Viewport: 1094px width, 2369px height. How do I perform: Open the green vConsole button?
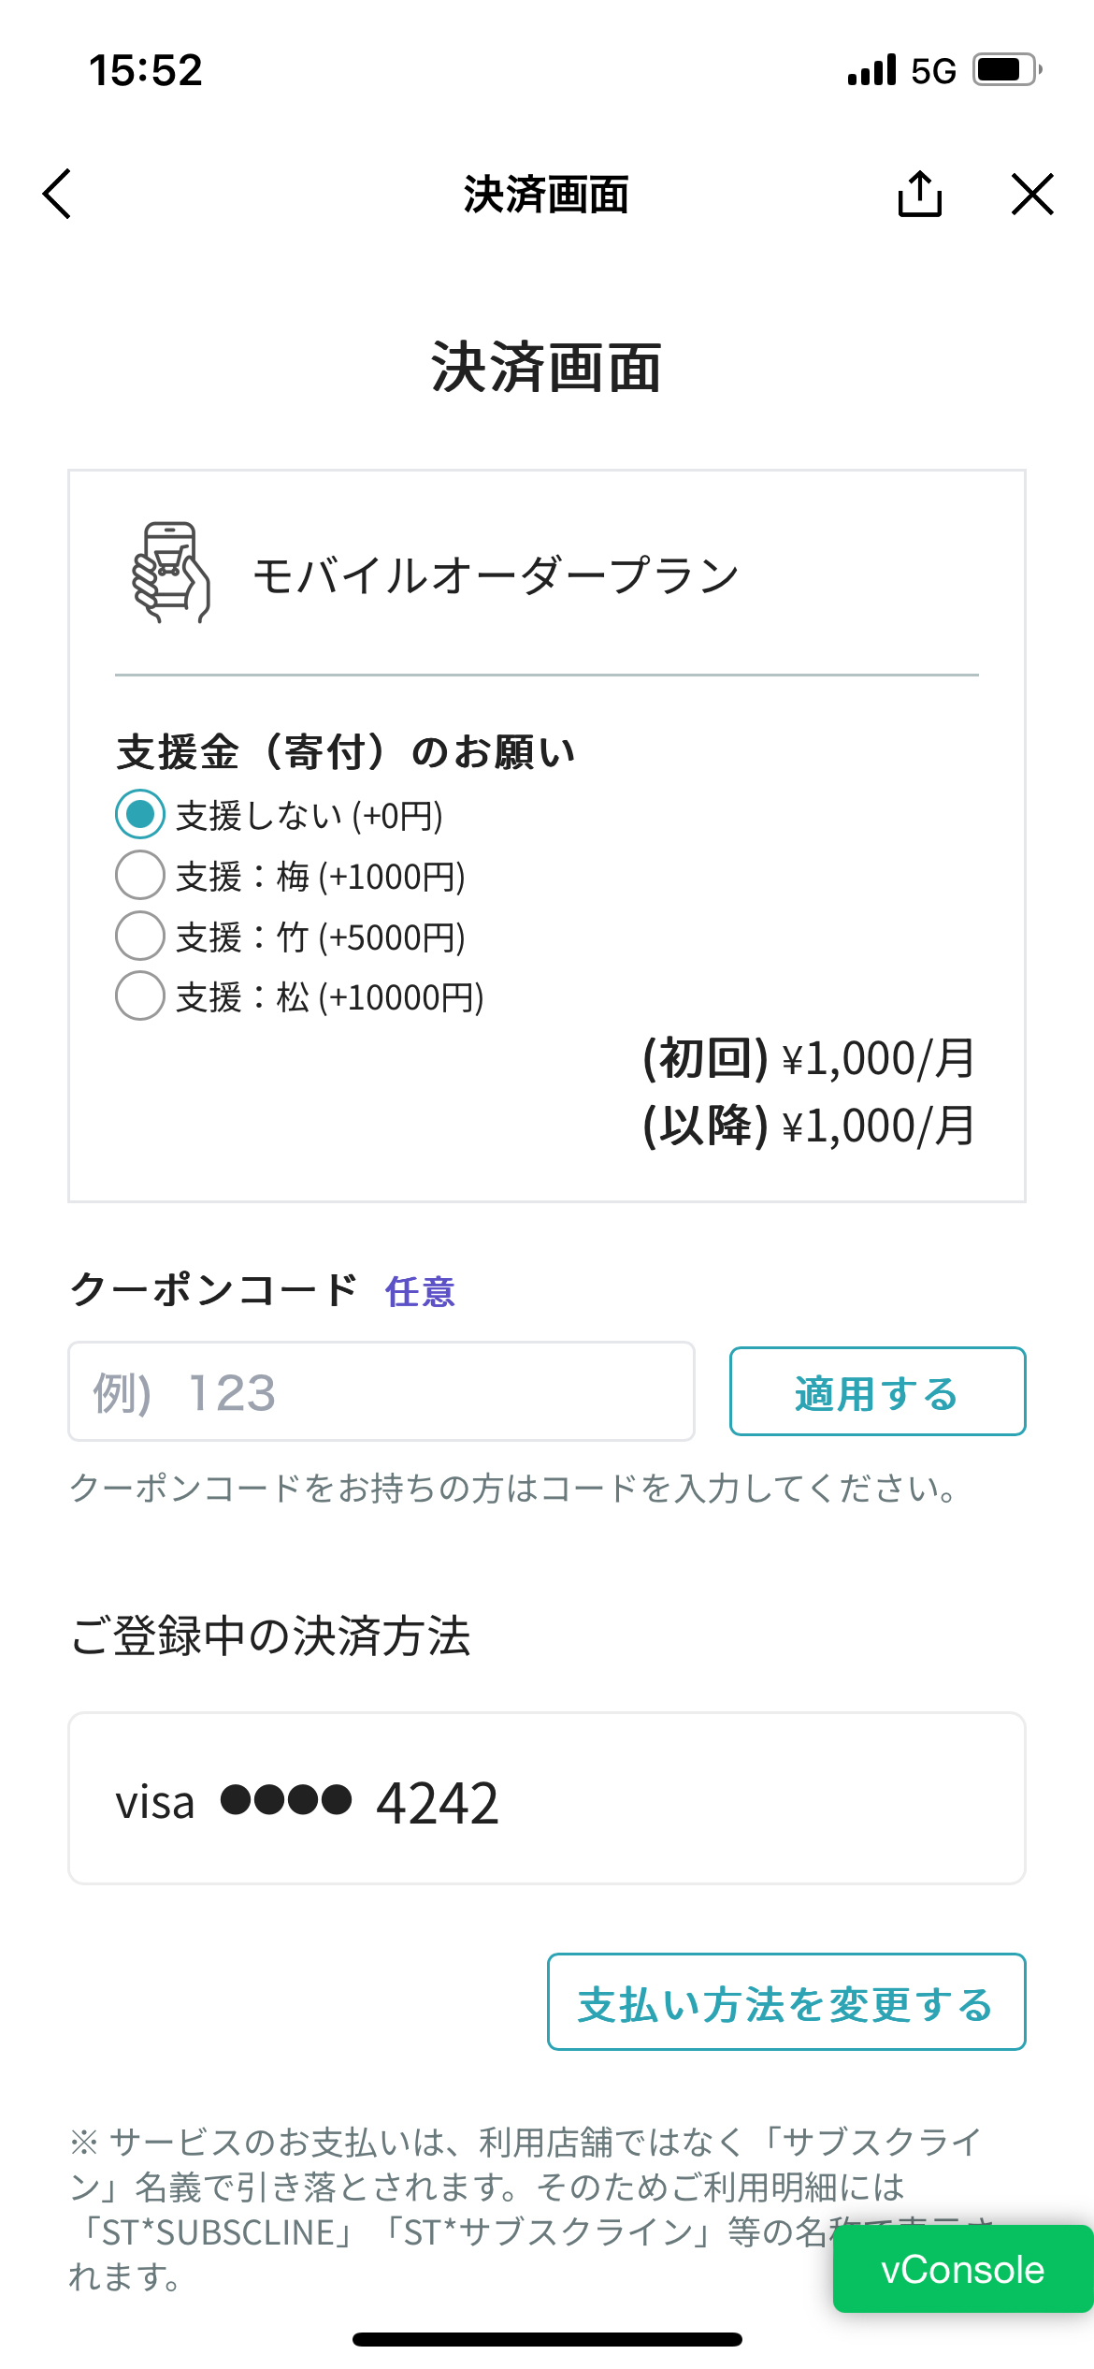coord(962,2269)
